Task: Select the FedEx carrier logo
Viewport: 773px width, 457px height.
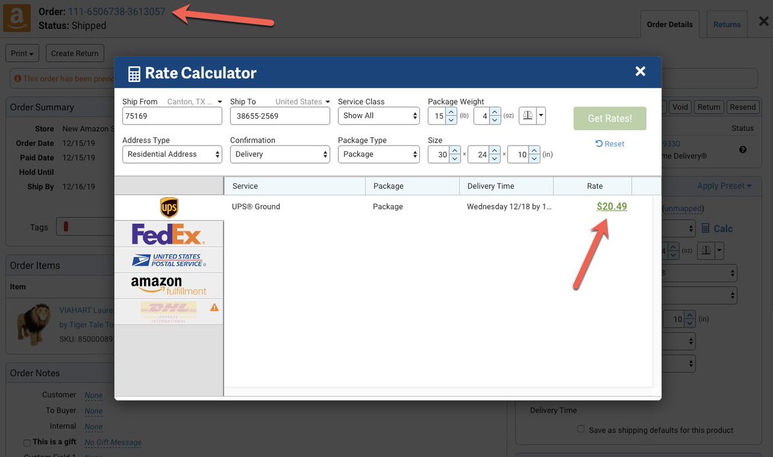Action: 169,234
